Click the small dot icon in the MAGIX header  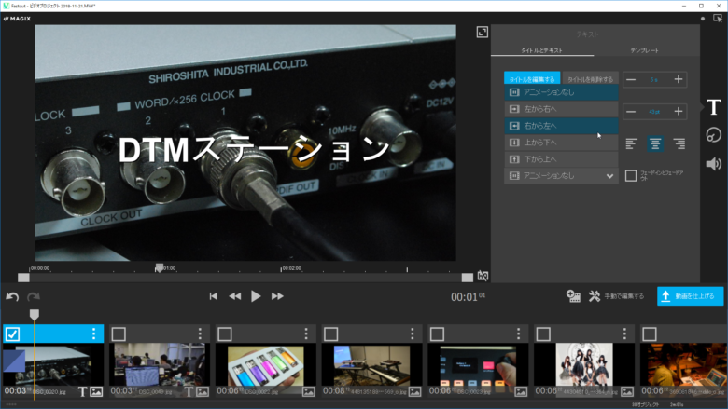coord(703,19)
